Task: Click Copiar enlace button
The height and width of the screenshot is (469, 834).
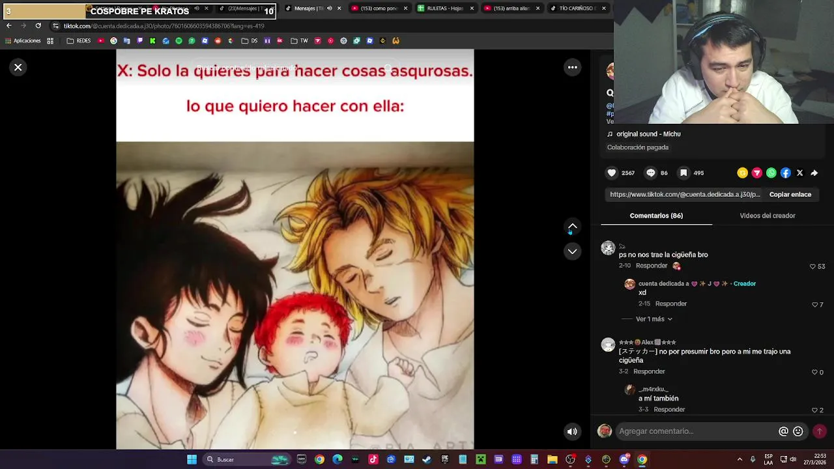Action: tap(790, 194)
